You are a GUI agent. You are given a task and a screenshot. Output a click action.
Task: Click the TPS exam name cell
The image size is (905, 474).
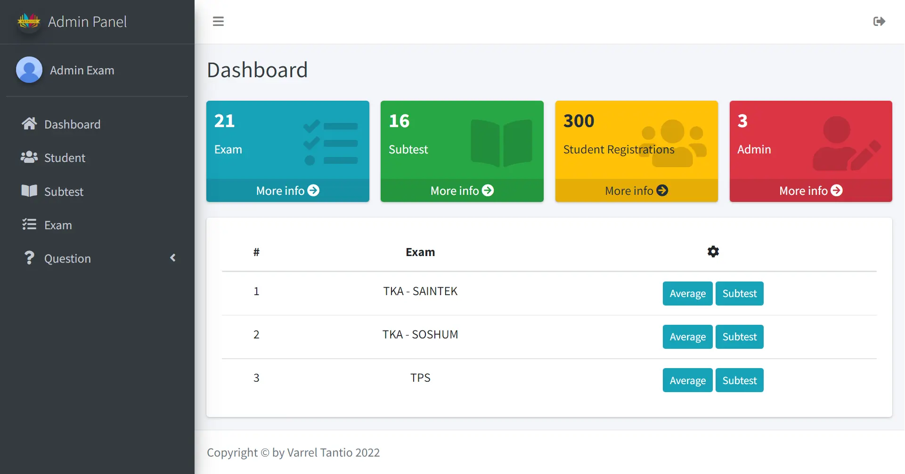click(420, 378)
